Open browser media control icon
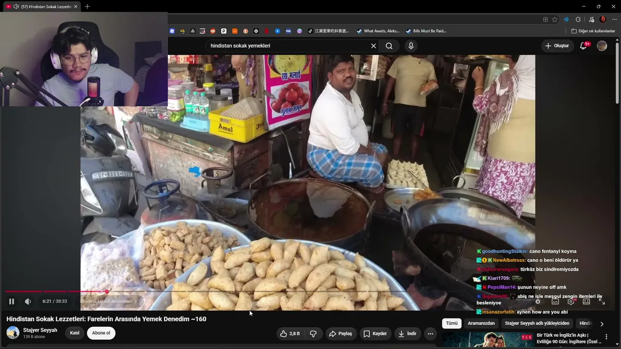Screen dimensions: 621x349 [x=591, y=19]
